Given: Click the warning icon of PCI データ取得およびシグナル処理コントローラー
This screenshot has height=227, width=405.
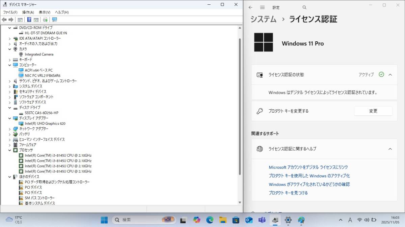Looking at the screenshot, I should point(21,182).
